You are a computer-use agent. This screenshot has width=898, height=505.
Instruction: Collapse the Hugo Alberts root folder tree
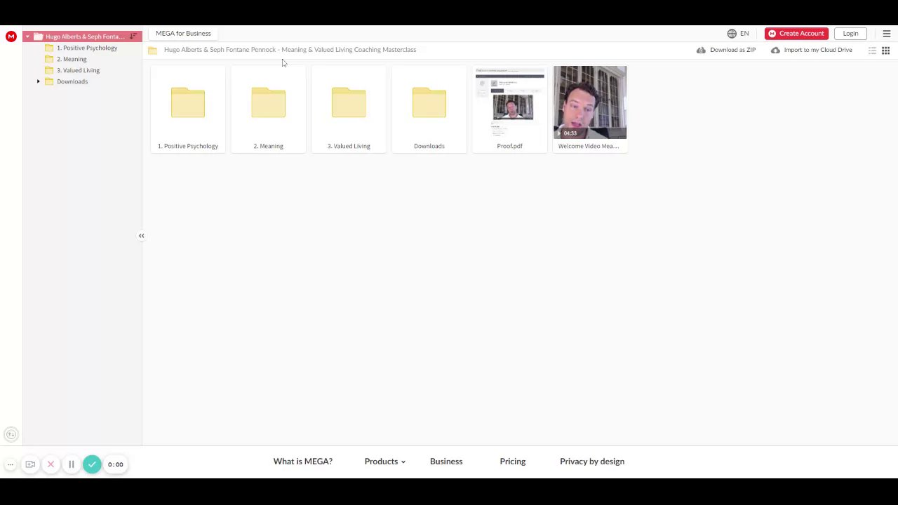(x=28, y=36)
